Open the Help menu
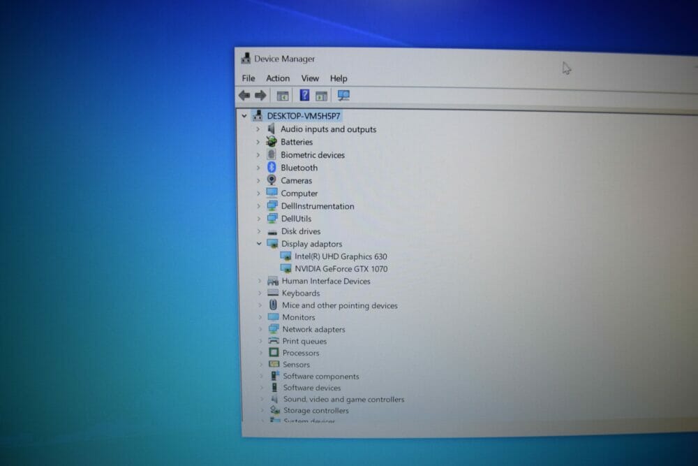This screenshot has height=466, width=698. 339,78
